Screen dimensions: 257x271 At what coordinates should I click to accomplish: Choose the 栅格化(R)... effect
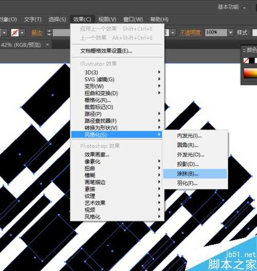pos(117,100)
